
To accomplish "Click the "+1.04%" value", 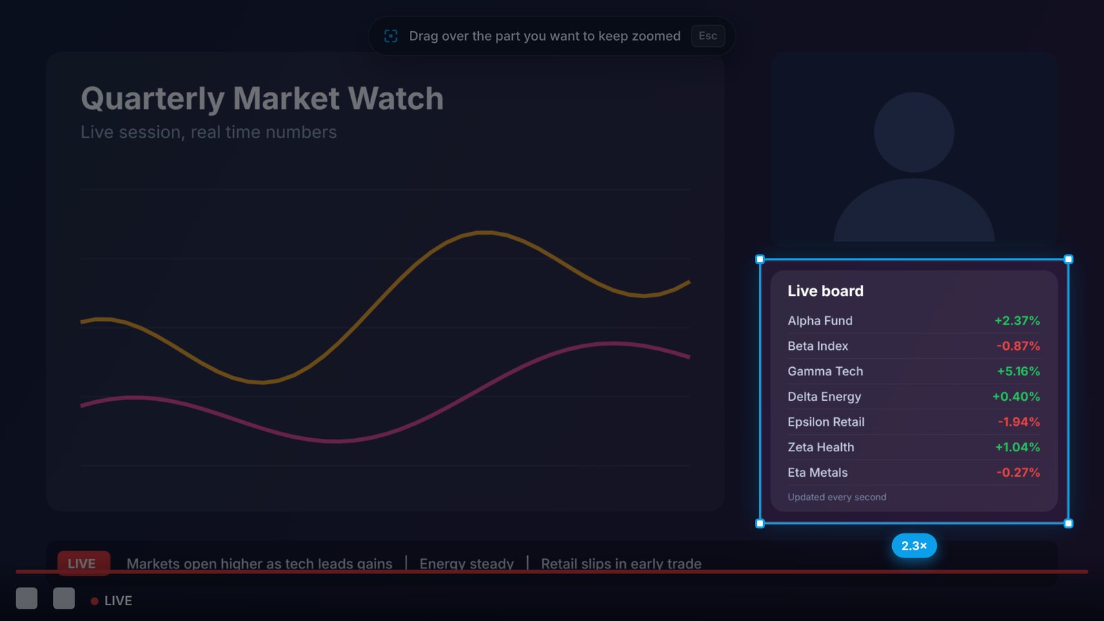I will pyautogui.click(x=1018, y=447).
